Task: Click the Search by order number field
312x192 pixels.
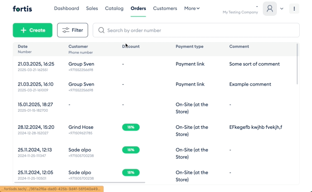Action: point(196,30)
